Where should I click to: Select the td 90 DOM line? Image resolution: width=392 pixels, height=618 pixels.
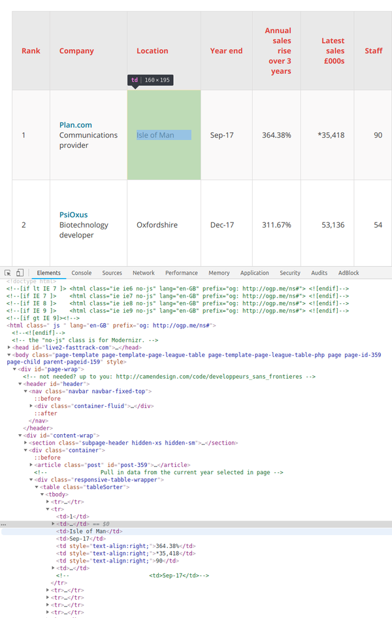(118, 561)
